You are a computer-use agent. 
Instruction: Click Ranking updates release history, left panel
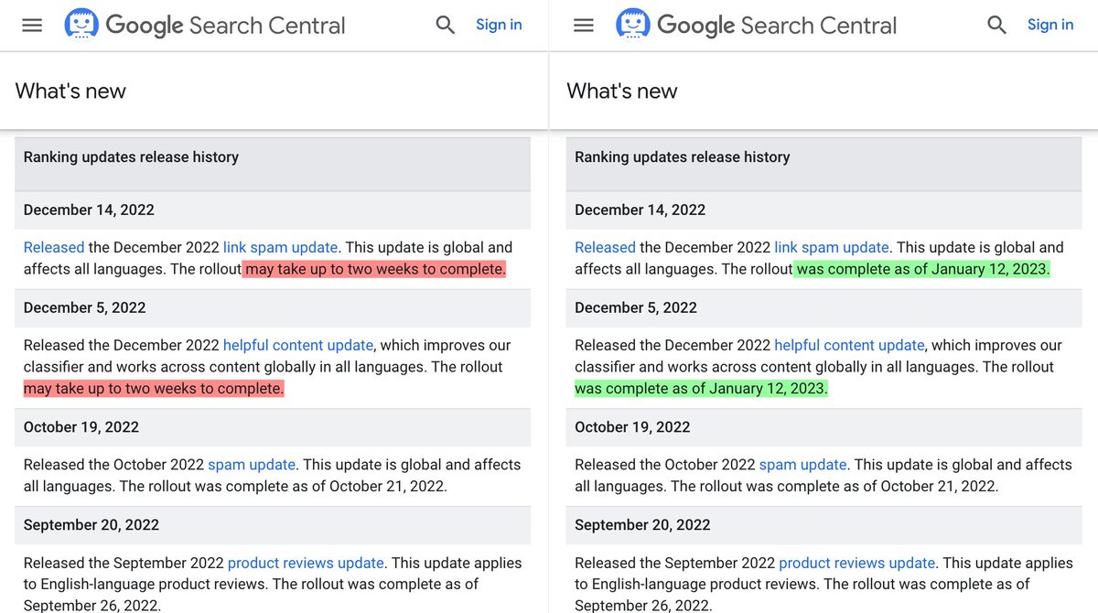[131, 157]
